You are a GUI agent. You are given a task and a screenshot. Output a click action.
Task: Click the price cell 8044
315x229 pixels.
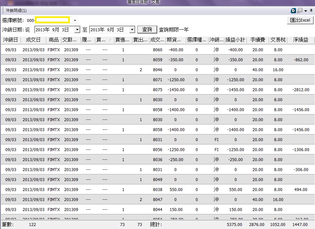[x=158, y=209]
